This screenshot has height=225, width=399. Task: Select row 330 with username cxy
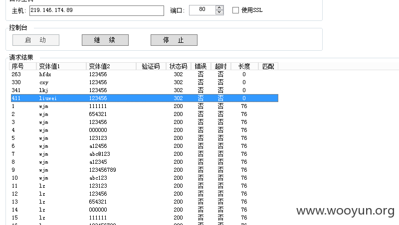pyautogui.click(x=145, y=82)
